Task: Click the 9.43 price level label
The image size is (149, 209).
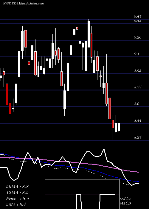Action: pos(138,21)
